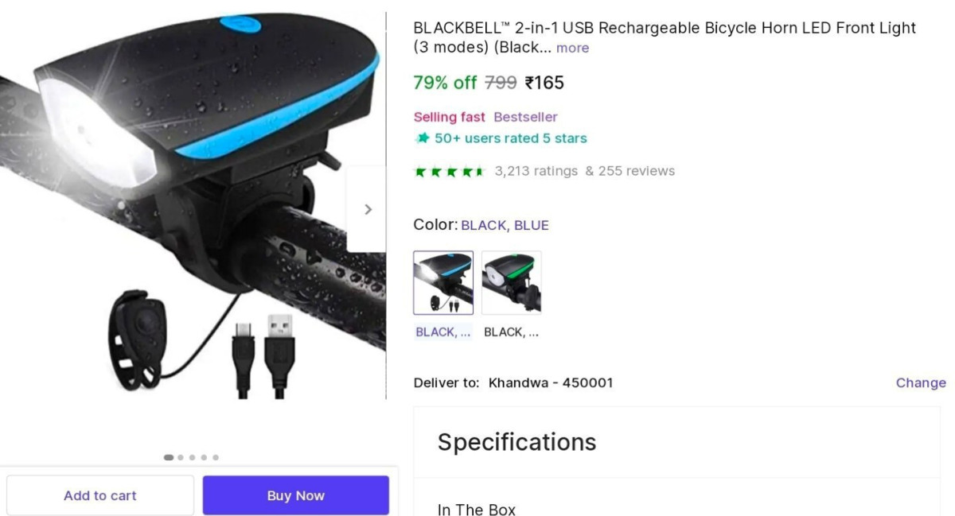Click the main bicycle horn product image

point(193,206)
